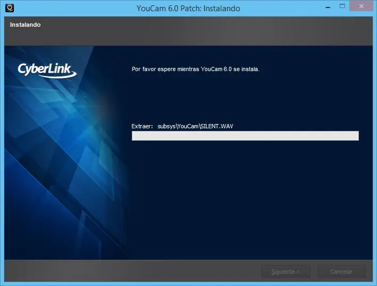Select the 'Por favor espere mientras YouCam 6.0 se instala.' text
Screen dimensions: 377x286
195,69
